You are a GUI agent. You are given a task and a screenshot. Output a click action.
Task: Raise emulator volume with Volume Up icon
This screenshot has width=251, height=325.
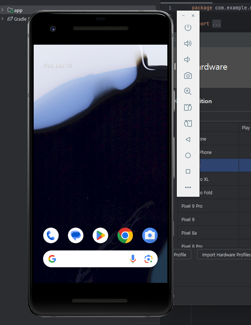point(188,44)
